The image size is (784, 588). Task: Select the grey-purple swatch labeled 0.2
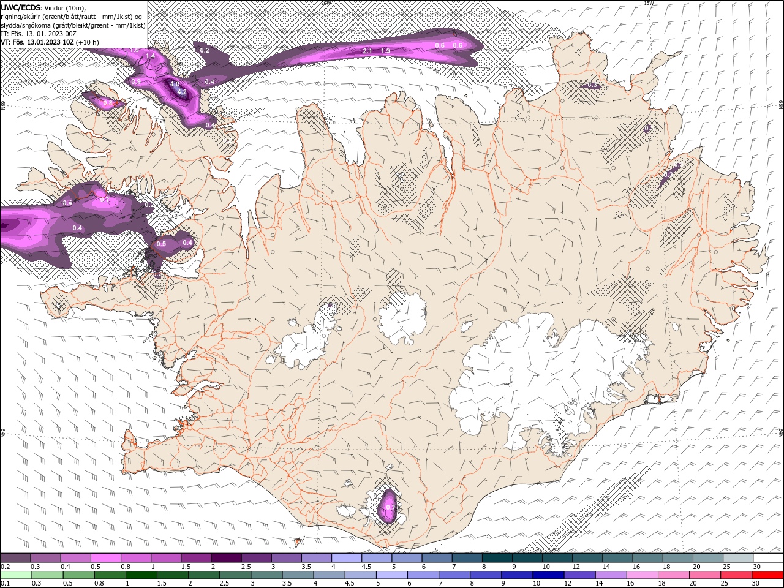coord(15,558)
